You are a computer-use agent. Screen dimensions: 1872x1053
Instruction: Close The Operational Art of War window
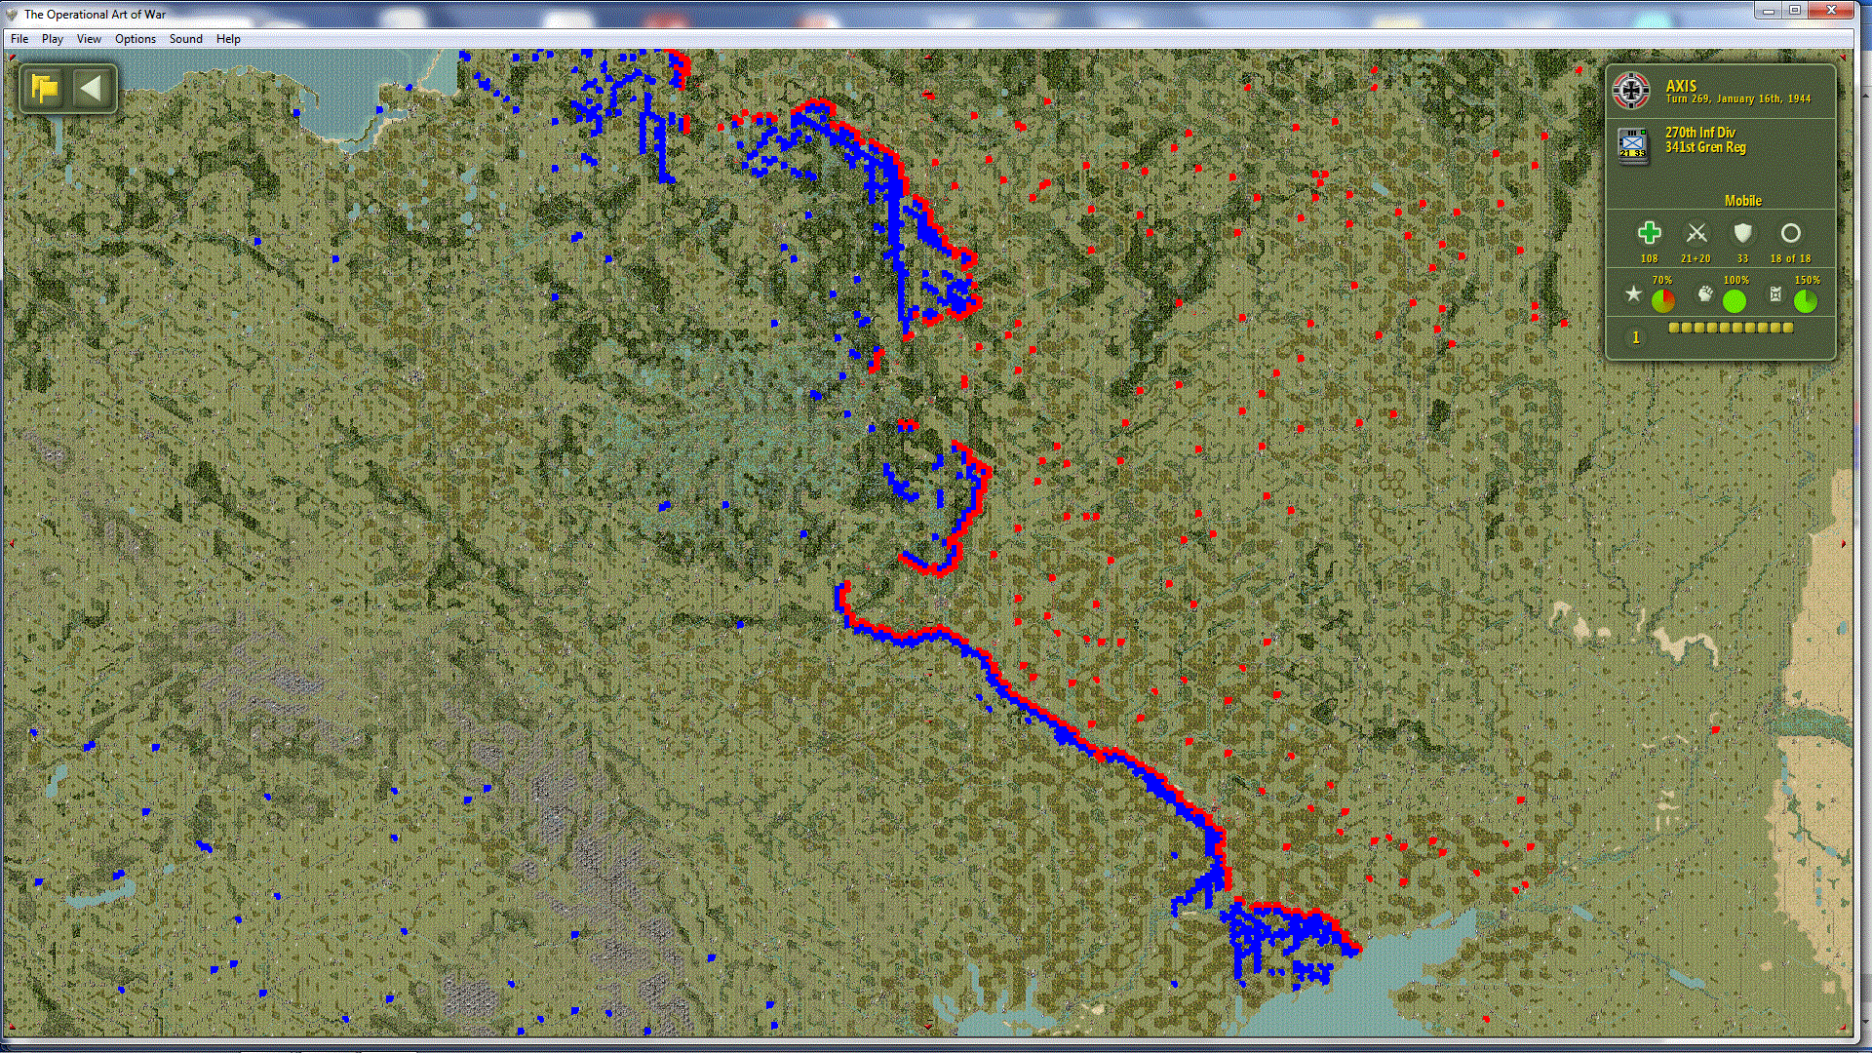(1831, 11)
